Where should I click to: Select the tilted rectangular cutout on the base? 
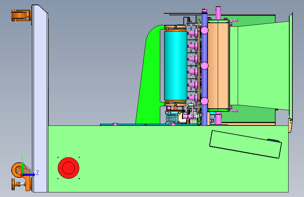245,144
